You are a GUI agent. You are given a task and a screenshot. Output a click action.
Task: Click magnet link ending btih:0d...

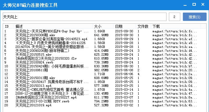(x=175, y=86)
